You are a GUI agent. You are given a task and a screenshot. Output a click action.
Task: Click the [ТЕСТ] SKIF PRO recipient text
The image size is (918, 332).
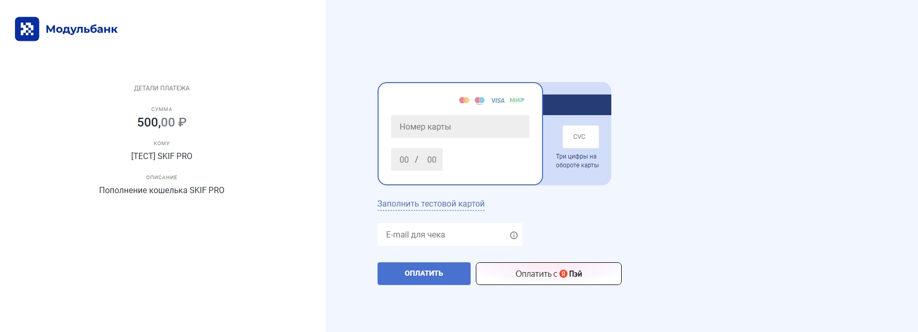click(162, 156)
